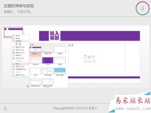Click the Layout icon in context menu

pos(14,64)
